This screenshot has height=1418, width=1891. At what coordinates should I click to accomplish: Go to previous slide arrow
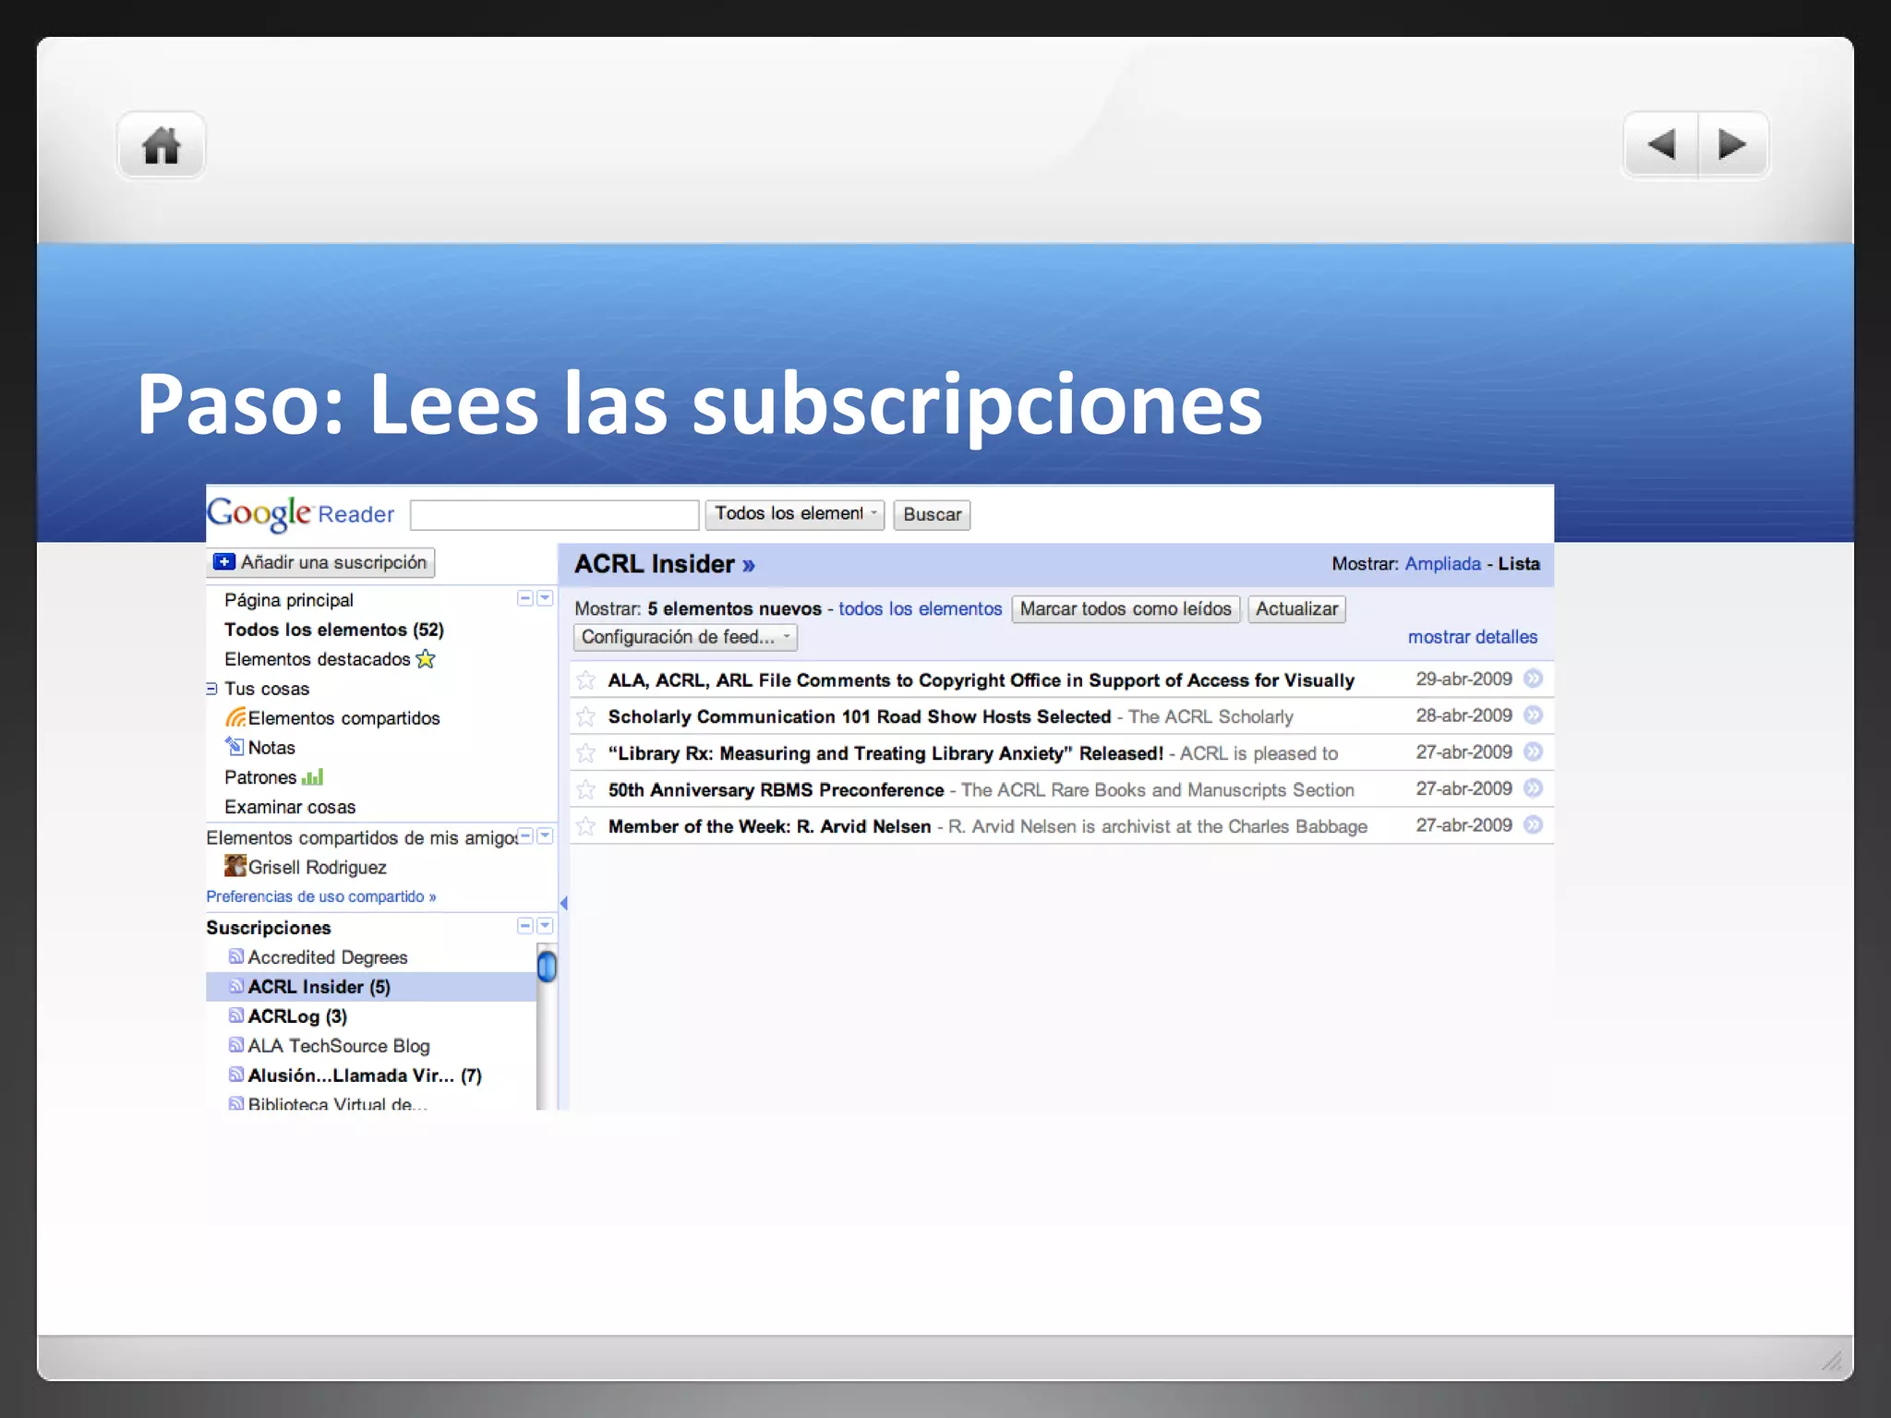click(1661, 145)
